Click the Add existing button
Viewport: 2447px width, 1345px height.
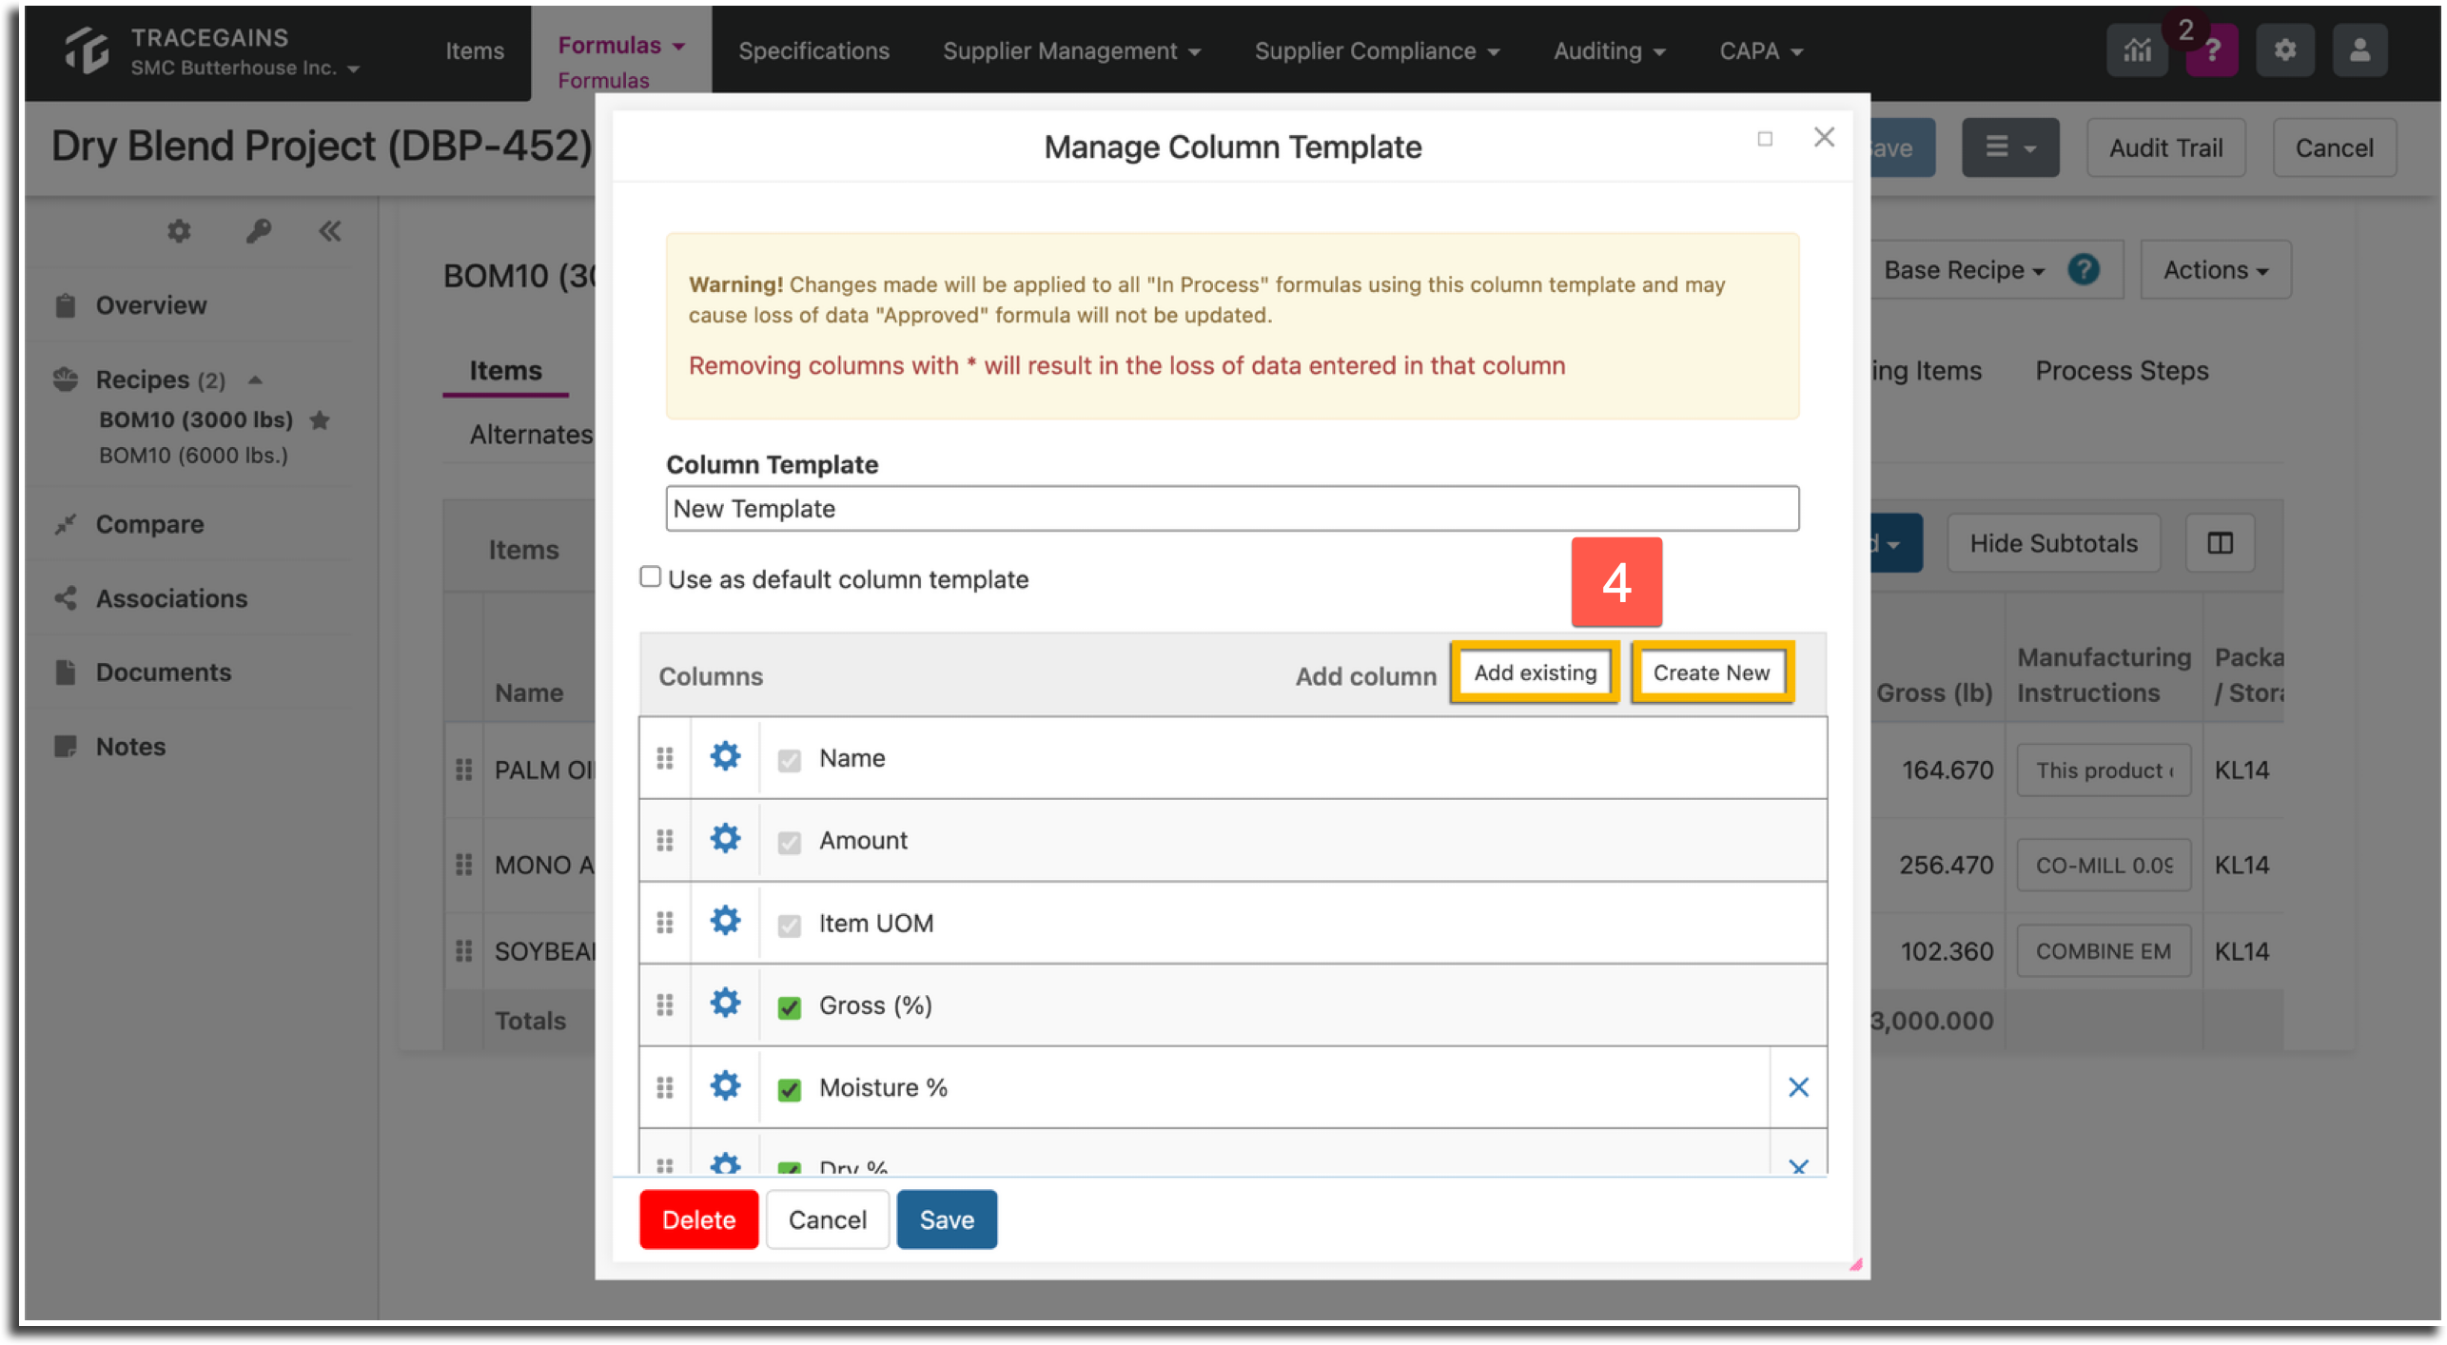[x=1535, y=672]
